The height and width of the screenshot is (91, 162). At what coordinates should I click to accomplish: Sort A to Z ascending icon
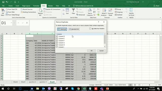(64, 10)
